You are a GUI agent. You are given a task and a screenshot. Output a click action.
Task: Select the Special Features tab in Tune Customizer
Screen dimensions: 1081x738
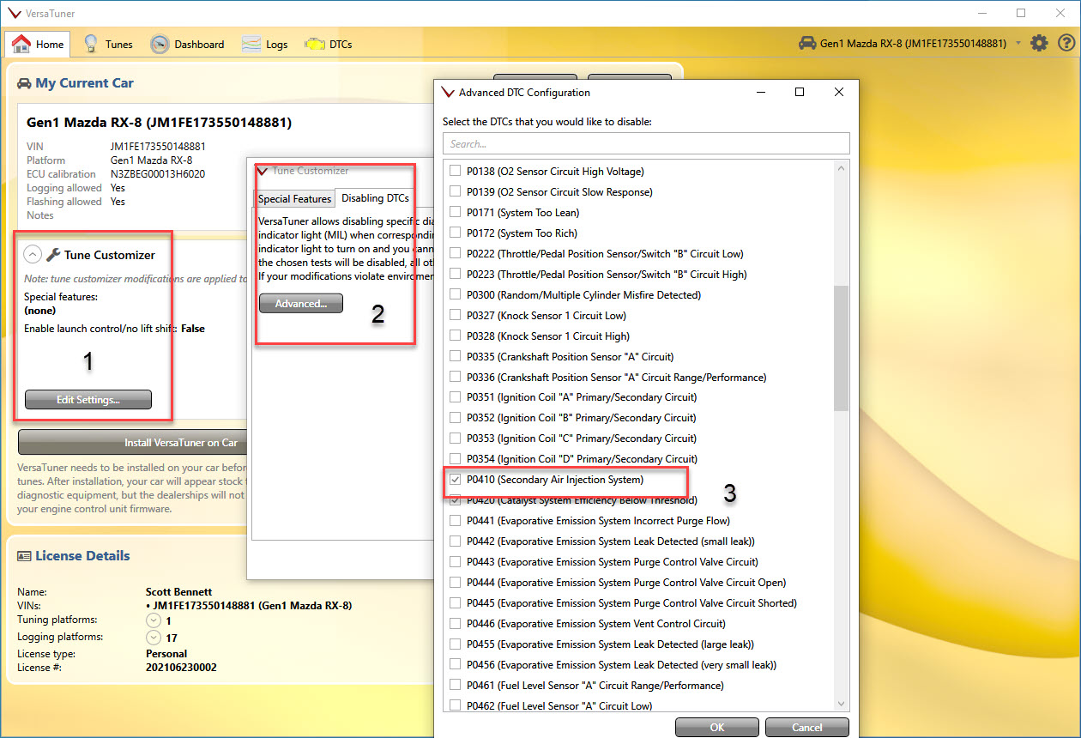tap(294, 199)
